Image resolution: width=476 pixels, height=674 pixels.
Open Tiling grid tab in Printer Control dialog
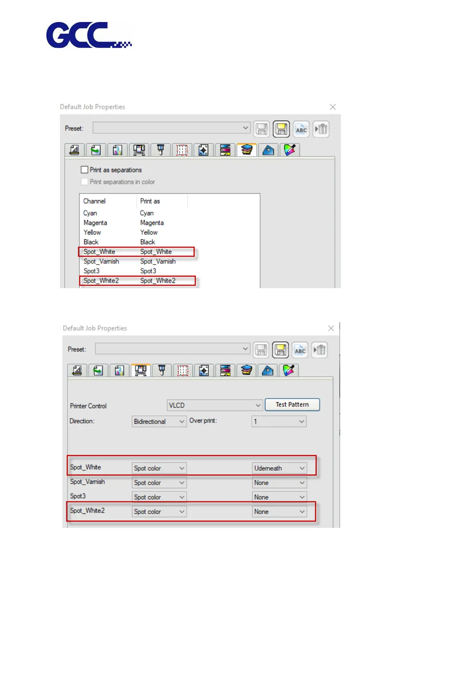click(x=183, y=371)
